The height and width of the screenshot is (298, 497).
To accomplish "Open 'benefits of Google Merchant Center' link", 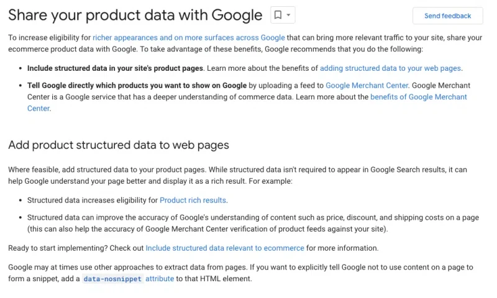I will (x=418, y=97).
